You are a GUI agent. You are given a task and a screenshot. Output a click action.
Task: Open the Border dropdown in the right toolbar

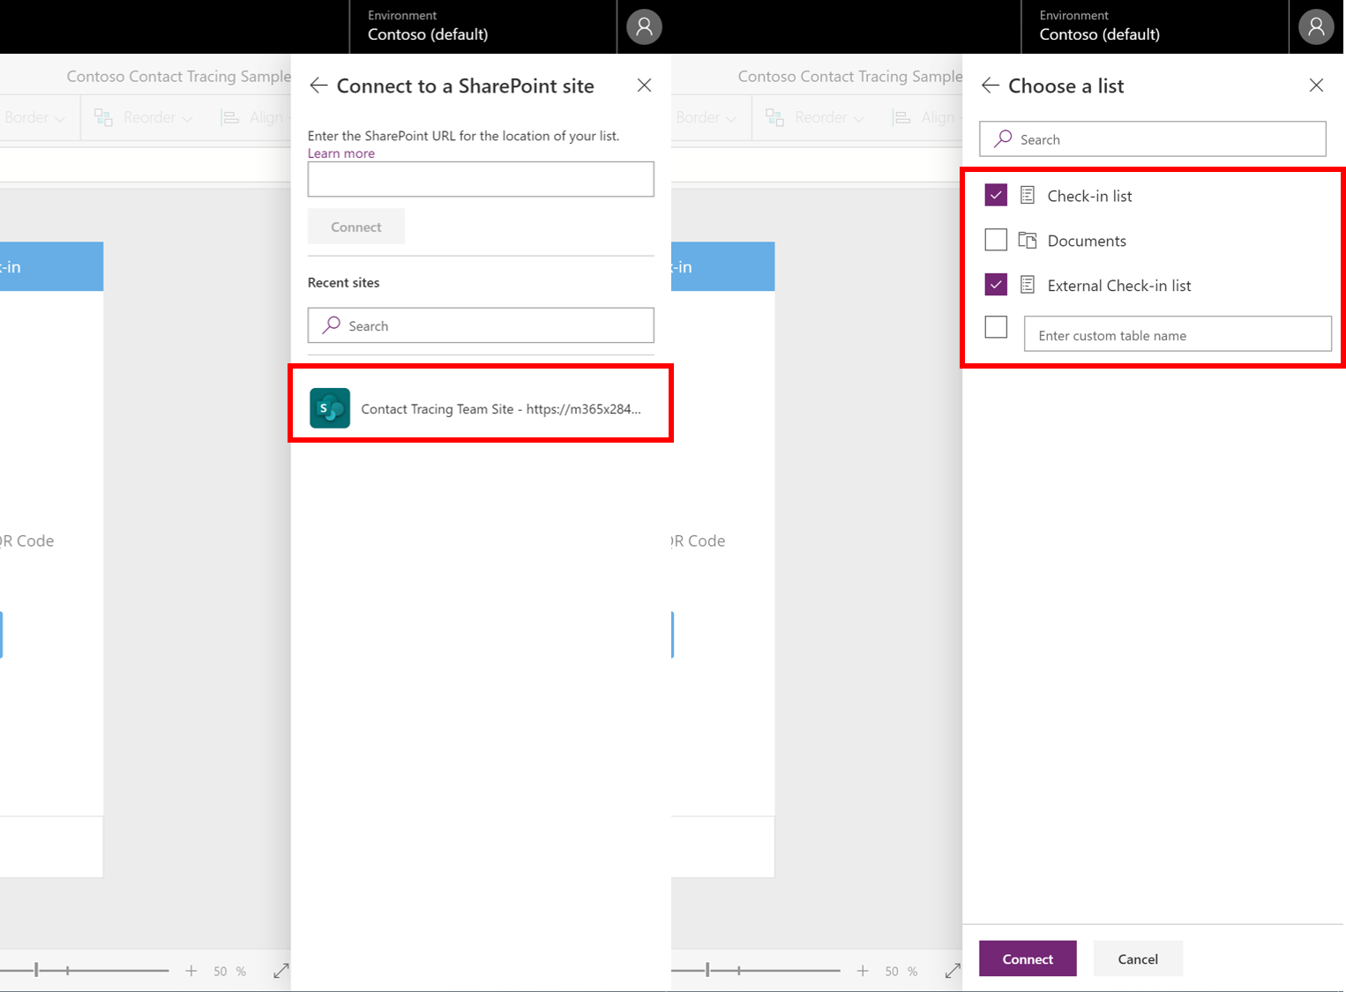[x=706, y=117]
